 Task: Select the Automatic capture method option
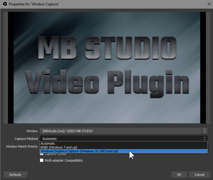click(x=124, y=143)
